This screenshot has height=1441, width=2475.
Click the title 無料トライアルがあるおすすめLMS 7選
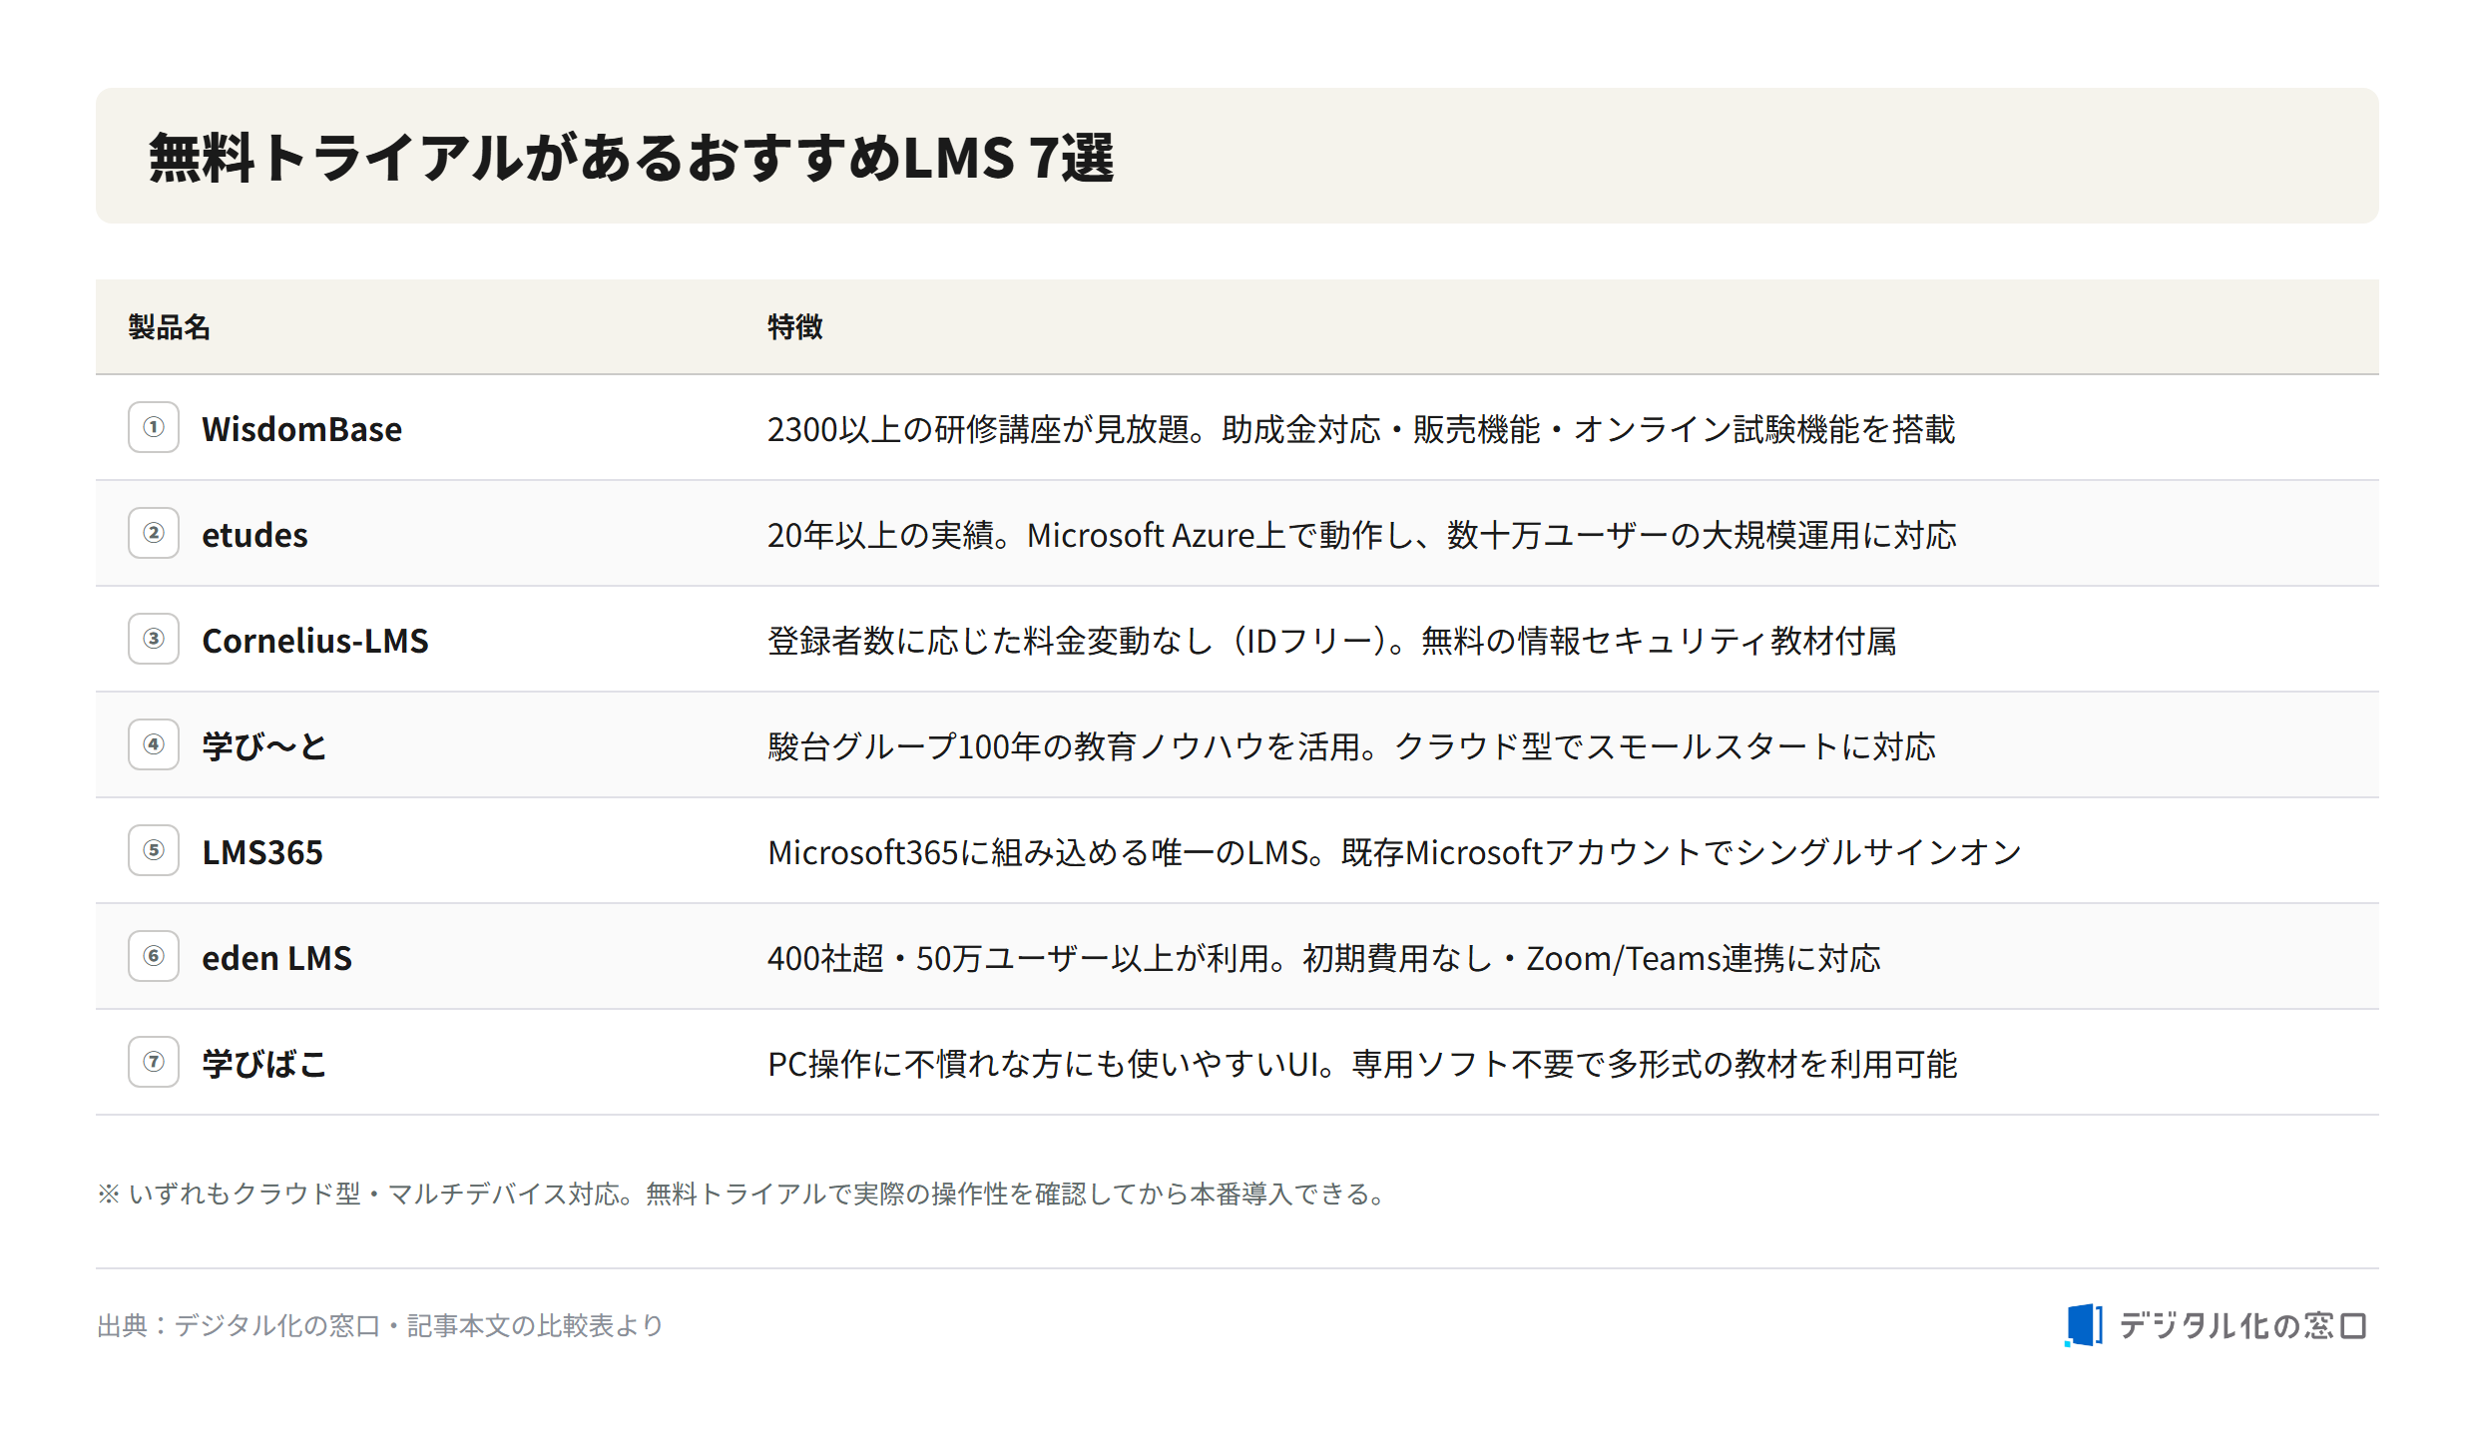pyautogui.click(x=631, y=158)
